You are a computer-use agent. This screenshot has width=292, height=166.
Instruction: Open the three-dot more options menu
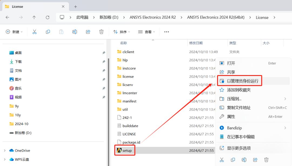(167, 32)
